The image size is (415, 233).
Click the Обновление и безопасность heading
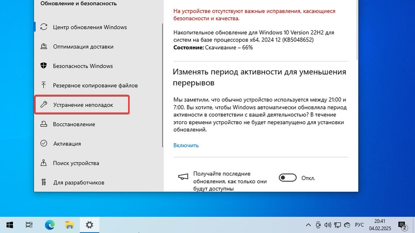click(78, 4)
